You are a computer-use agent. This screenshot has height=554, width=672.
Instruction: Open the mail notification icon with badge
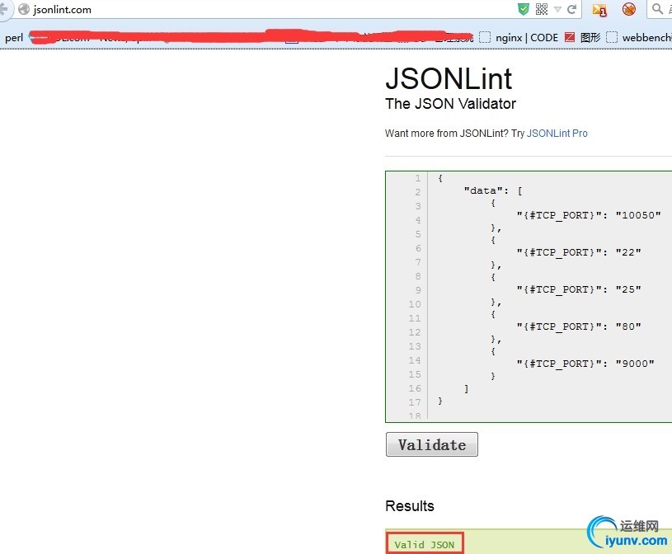click(599, 9)
